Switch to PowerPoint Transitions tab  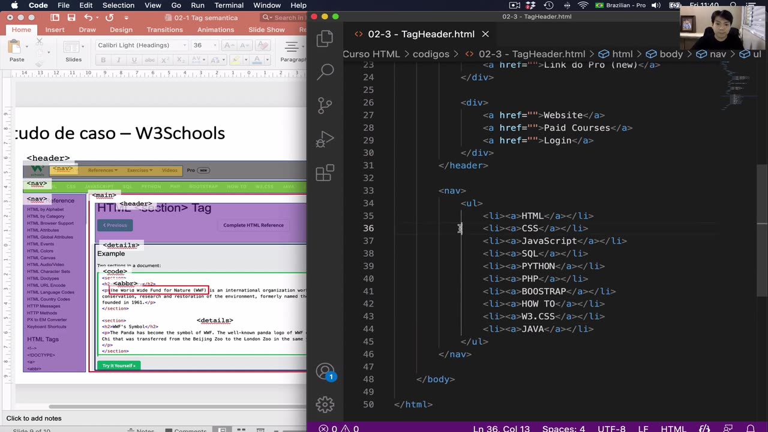[x=164, y=29]
